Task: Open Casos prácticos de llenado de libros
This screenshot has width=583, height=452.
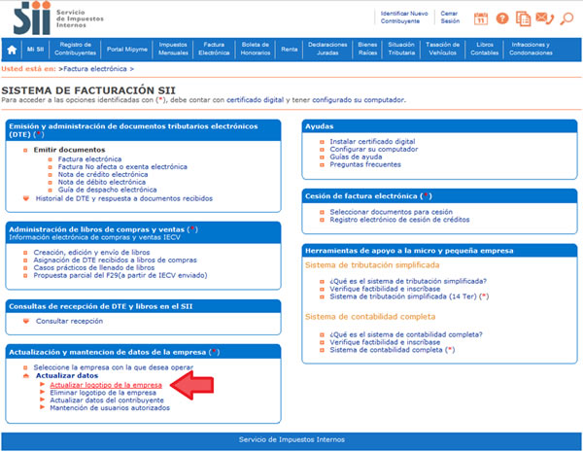Action: [x=93, y=268]
